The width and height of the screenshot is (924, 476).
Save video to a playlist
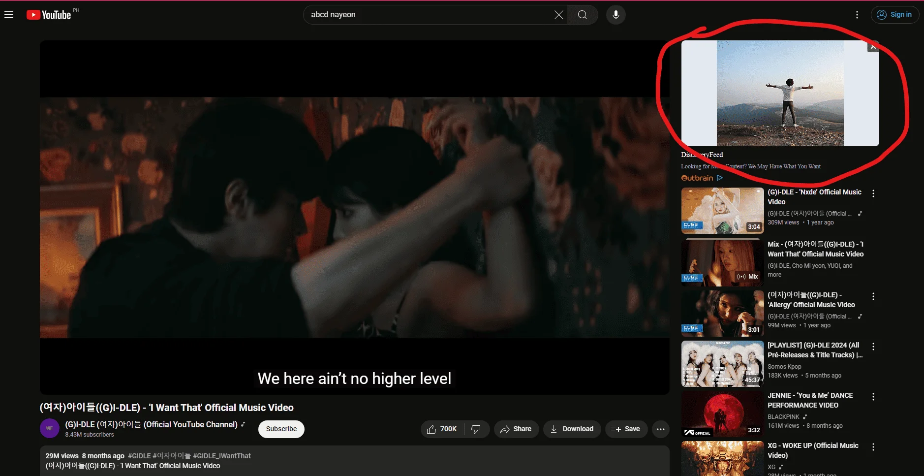tap(626, 429)
